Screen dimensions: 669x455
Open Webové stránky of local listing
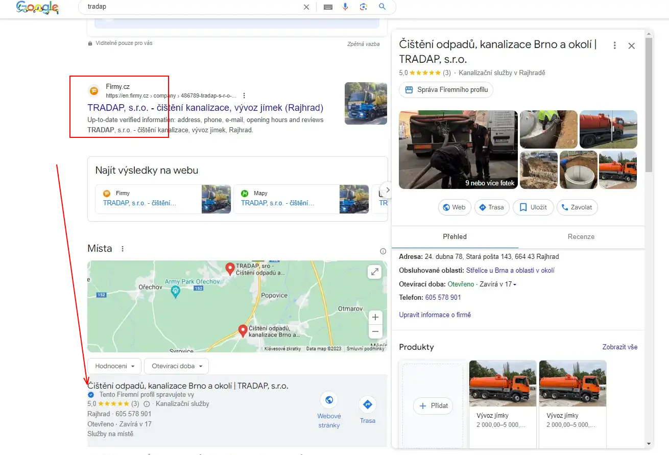(x=329, y=410)
